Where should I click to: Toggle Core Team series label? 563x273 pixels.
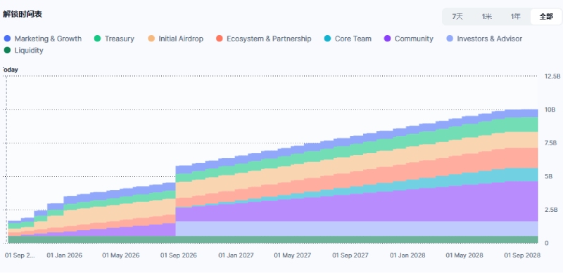pos(353,39)
